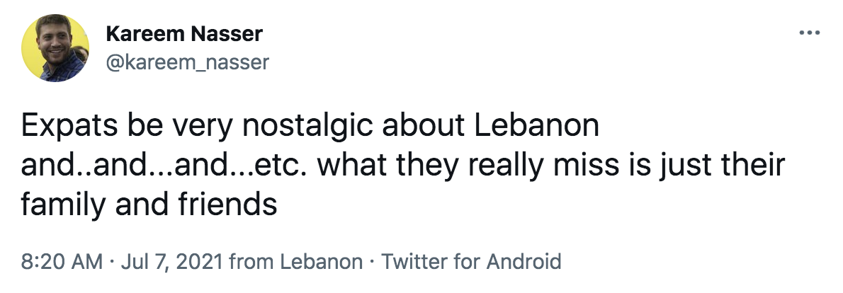Open the Twitter for Android source link
This screenshot has width=843, height=293.
471,261
